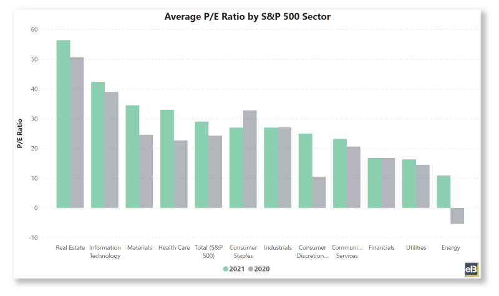The height and width of the screenshot is (296, 499).
Task: Click the Real Estate 2021 bar
Action: point(64,124)
